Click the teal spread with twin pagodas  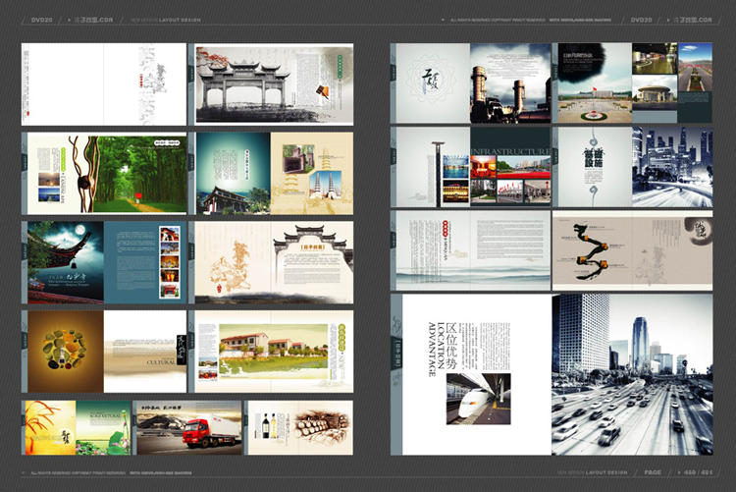[x=270, y=174]
